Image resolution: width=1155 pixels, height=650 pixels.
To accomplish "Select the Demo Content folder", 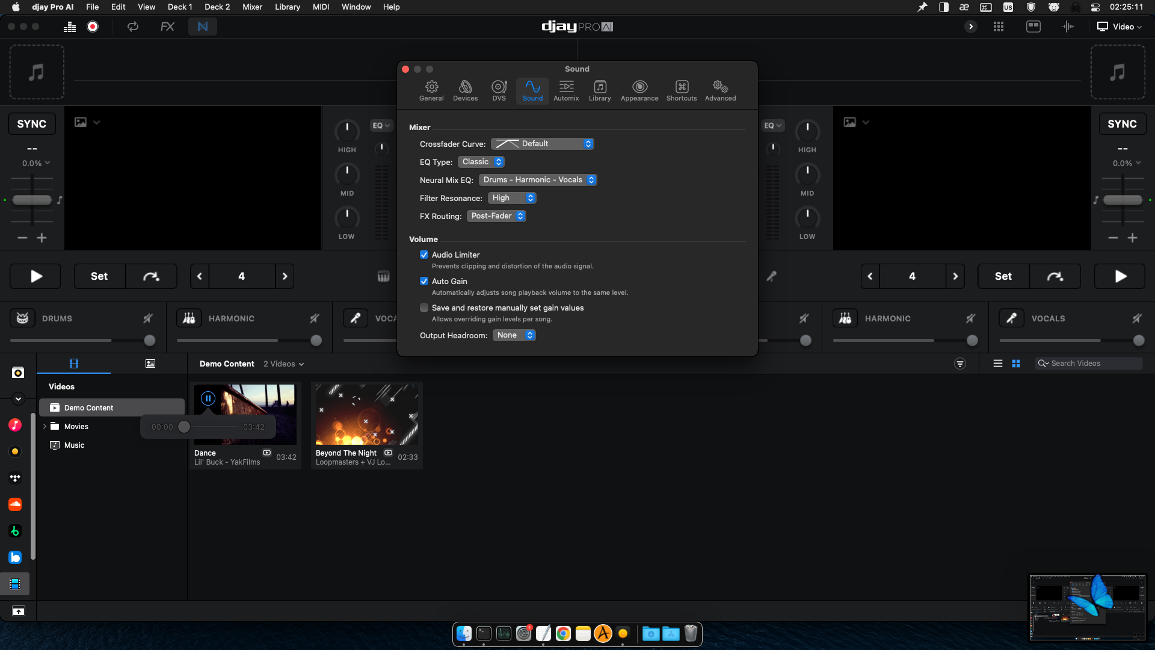I will coord(112,407).
